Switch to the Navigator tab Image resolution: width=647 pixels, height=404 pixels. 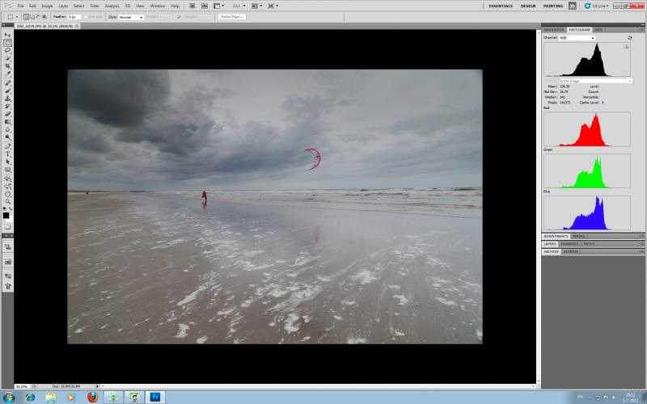pyautogui.click(x=554, y=30)
